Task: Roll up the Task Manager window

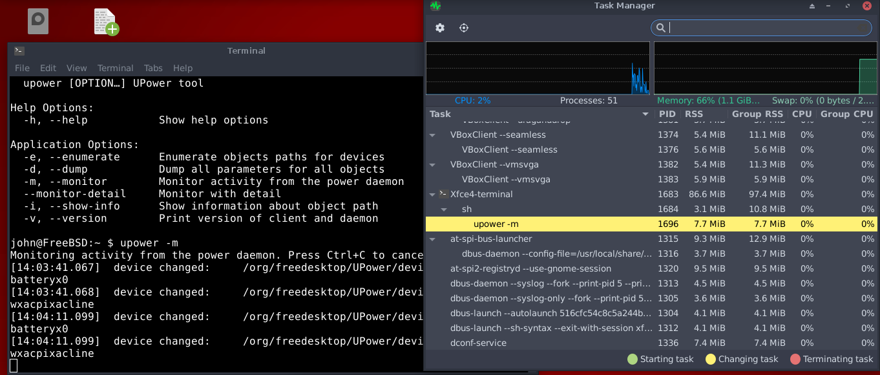Action: 812,6
